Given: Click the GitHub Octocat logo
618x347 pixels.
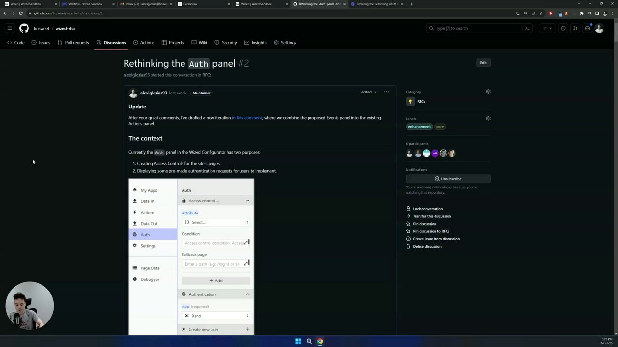Looking at the screenshot, I should click(24, 28).
